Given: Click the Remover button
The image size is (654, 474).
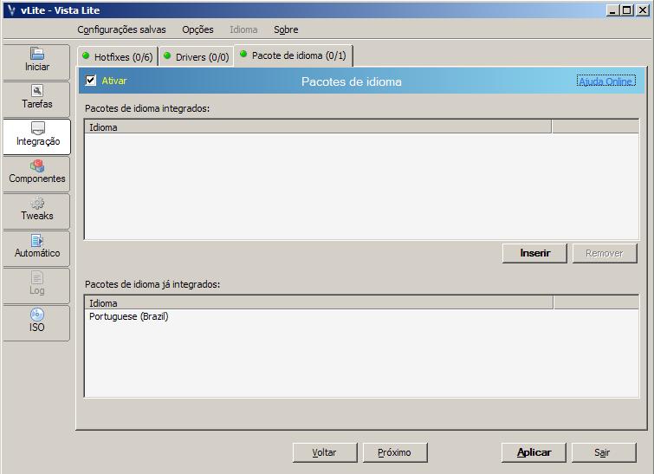Looking at the screenshot, I should coord(605,253).
